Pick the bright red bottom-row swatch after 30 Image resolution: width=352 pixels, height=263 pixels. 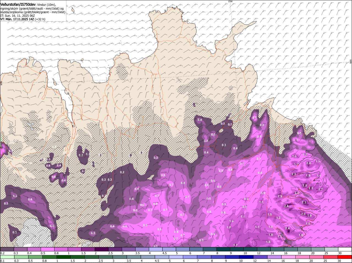point(345,257)
